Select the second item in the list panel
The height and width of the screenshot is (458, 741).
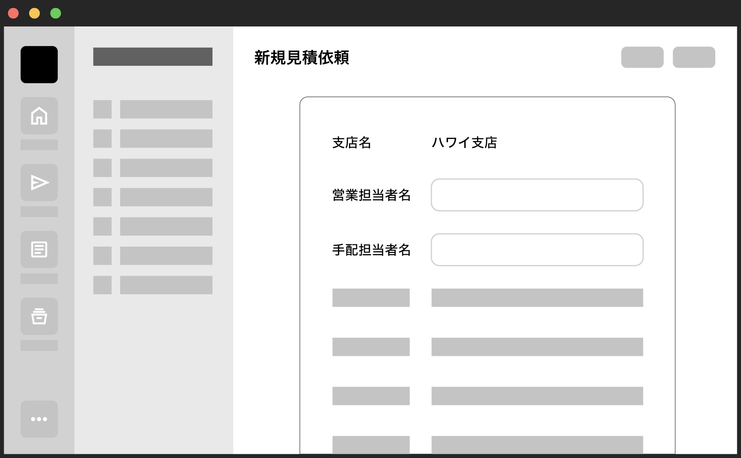(x=166, y=138)
